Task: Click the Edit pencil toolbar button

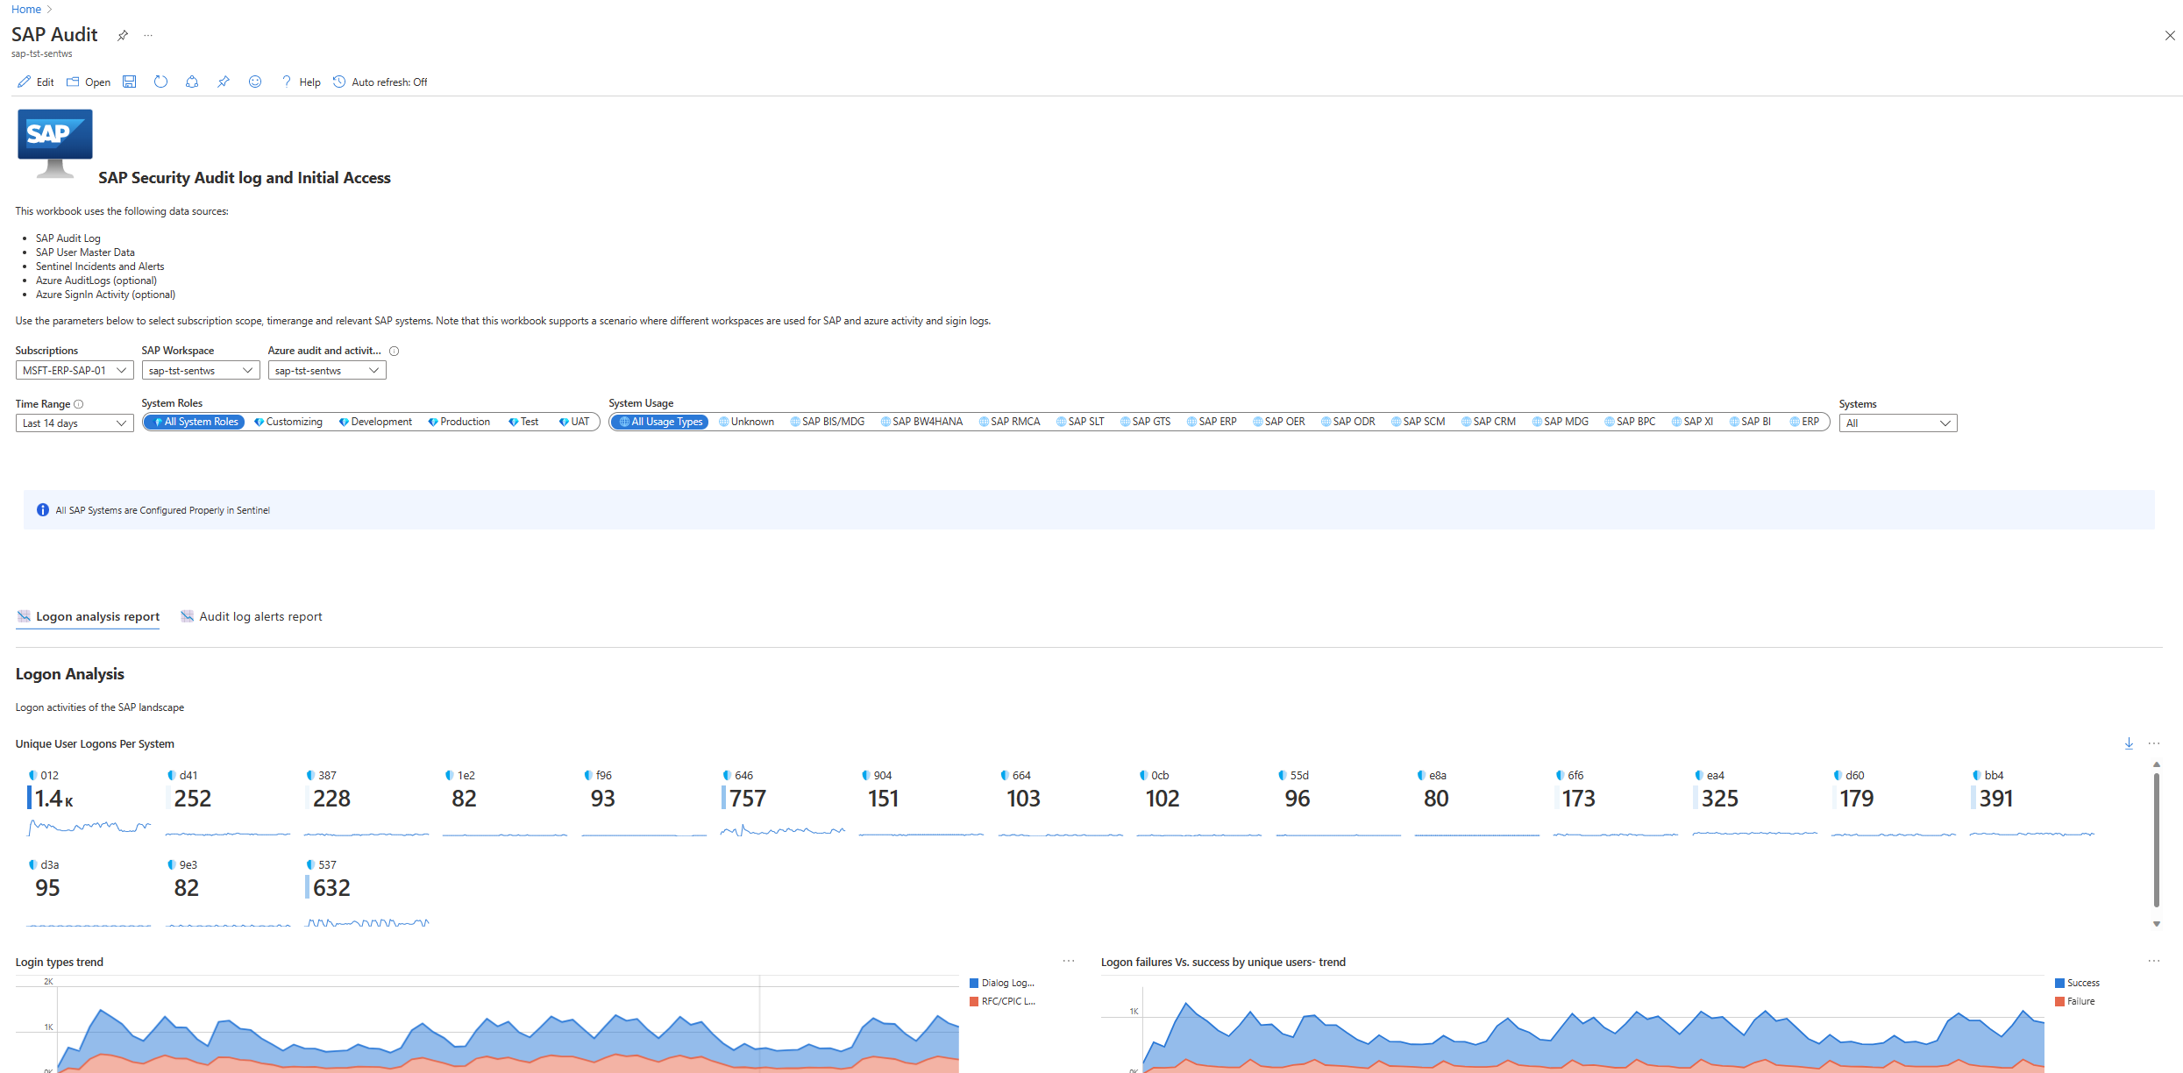Action: pos(36,82)
